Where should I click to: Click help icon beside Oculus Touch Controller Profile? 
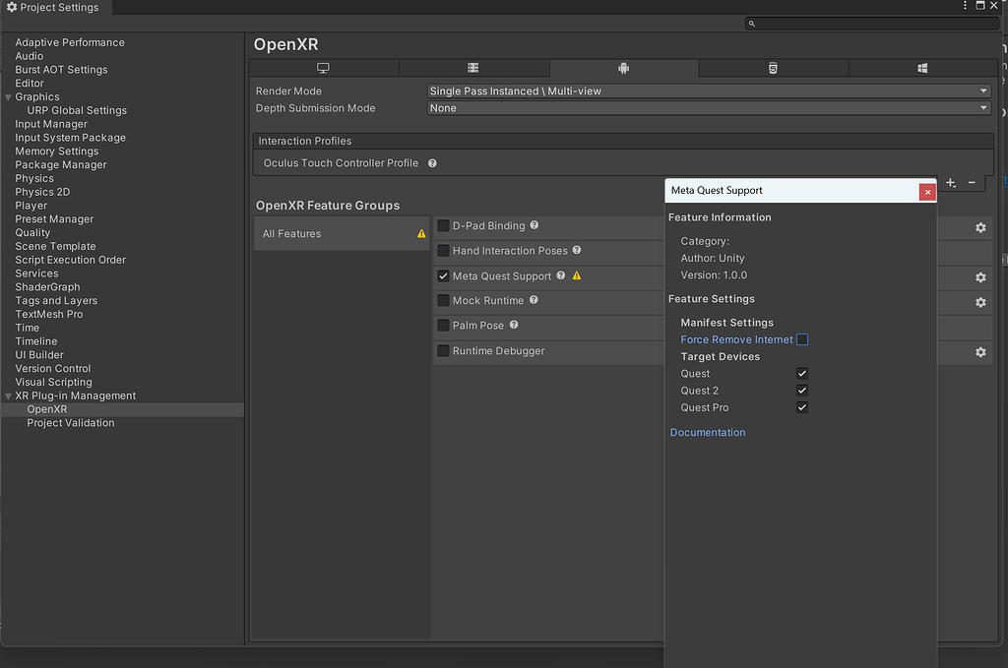[x=432, y=163]
